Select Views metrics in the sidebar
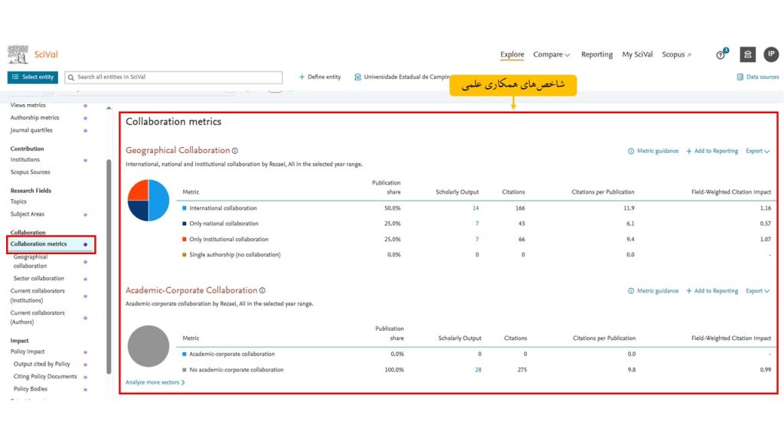 pos(28,105)
